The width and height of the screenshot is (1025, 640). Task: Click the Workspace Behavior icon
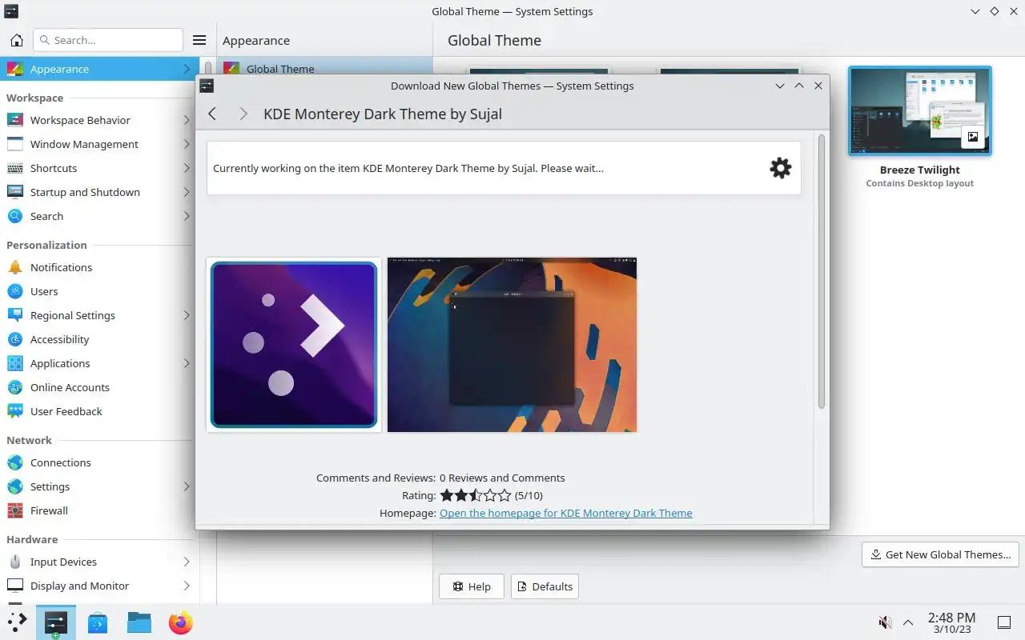(x=15, y=120)
